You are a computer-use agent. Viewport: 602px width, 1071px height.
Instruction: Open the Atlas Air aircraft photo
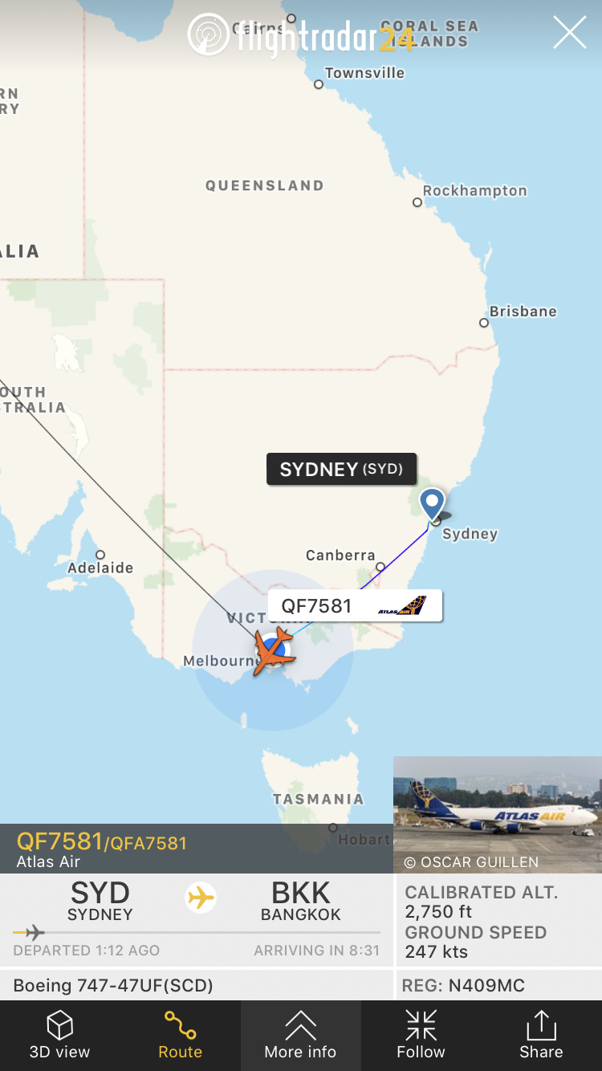click(x=498, y=814)
